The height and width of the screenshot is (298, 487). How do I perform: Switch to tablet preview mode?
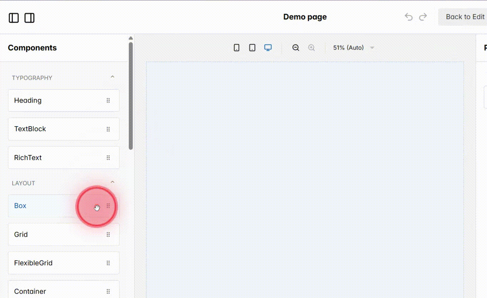click(x=252, y=48)
